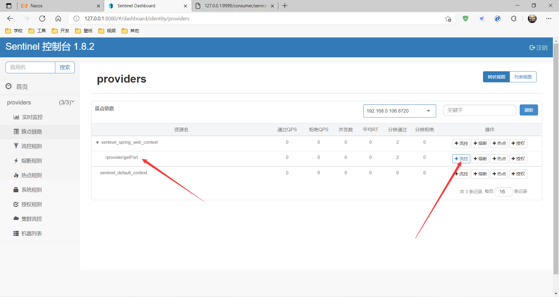Click the /provider/getPort resource name

tap(122, 157)
